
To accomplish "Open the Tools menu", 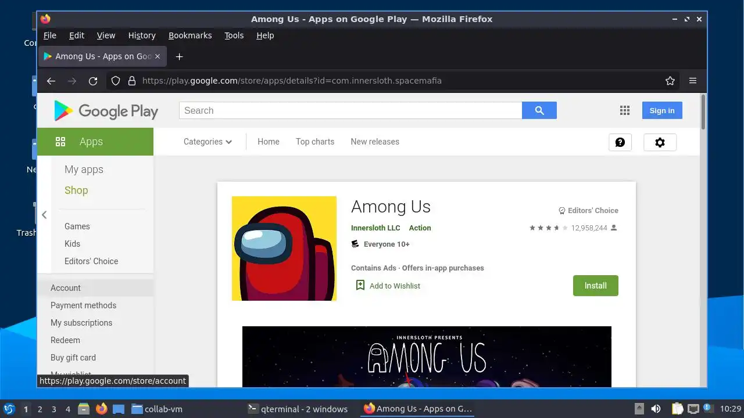I will click(234, 35).
